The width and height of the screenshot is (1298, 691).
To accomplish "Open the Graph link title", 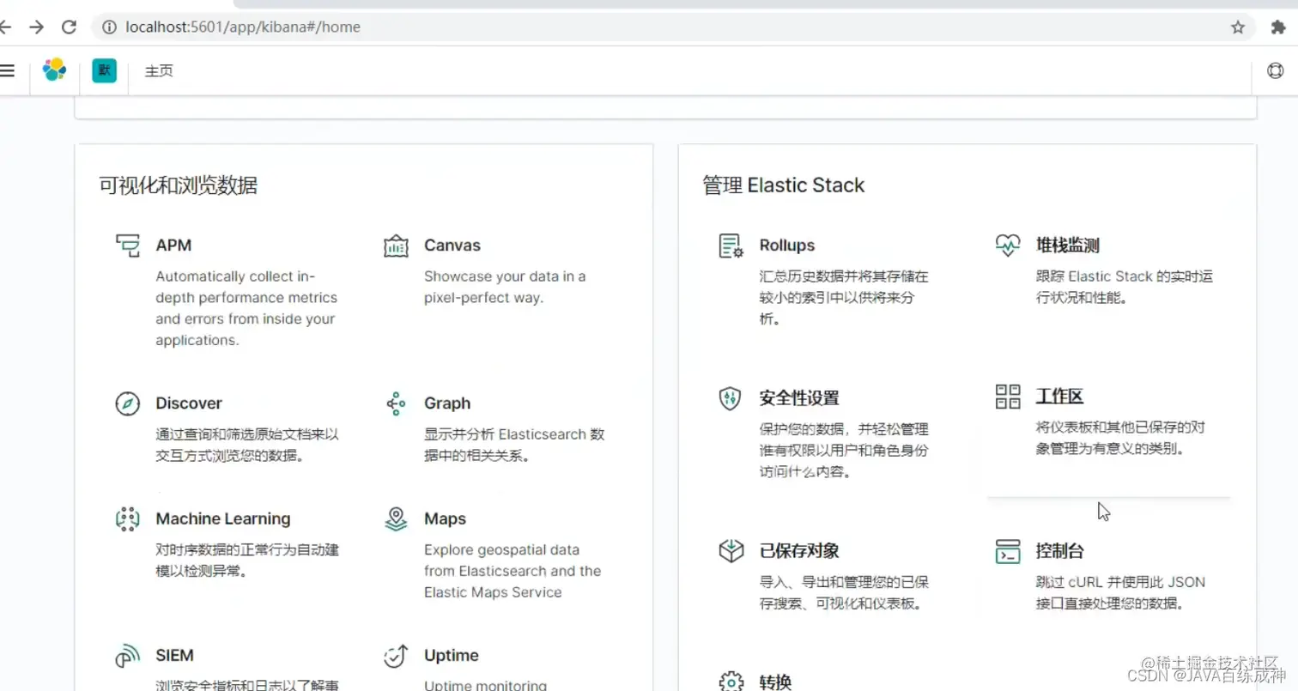I will [x=447, y=403].
